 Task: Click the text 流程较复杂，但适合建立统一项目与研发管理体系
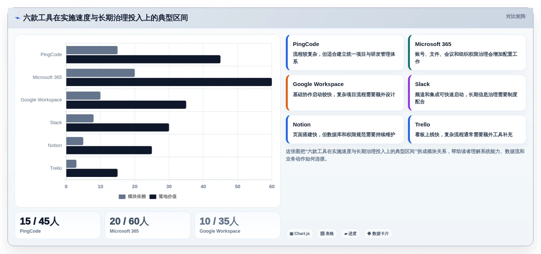point(344,58)
